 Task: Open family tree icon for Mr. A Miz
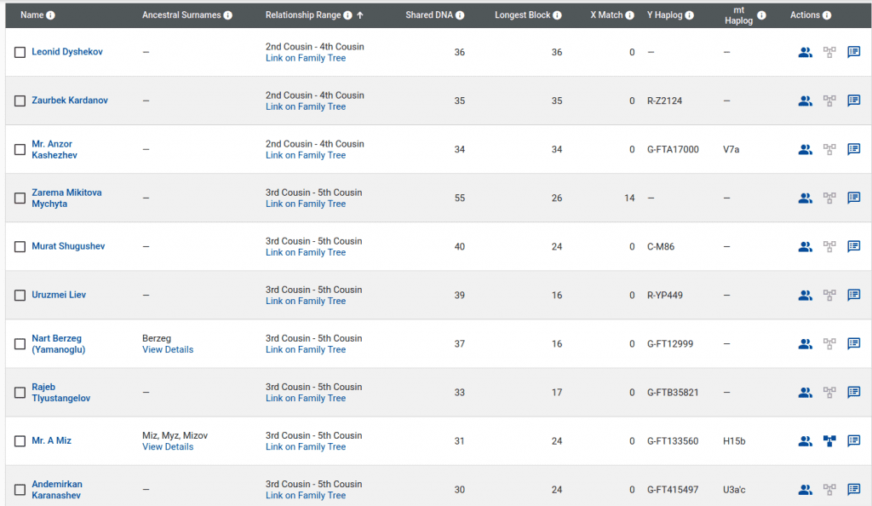pos(829,441)
